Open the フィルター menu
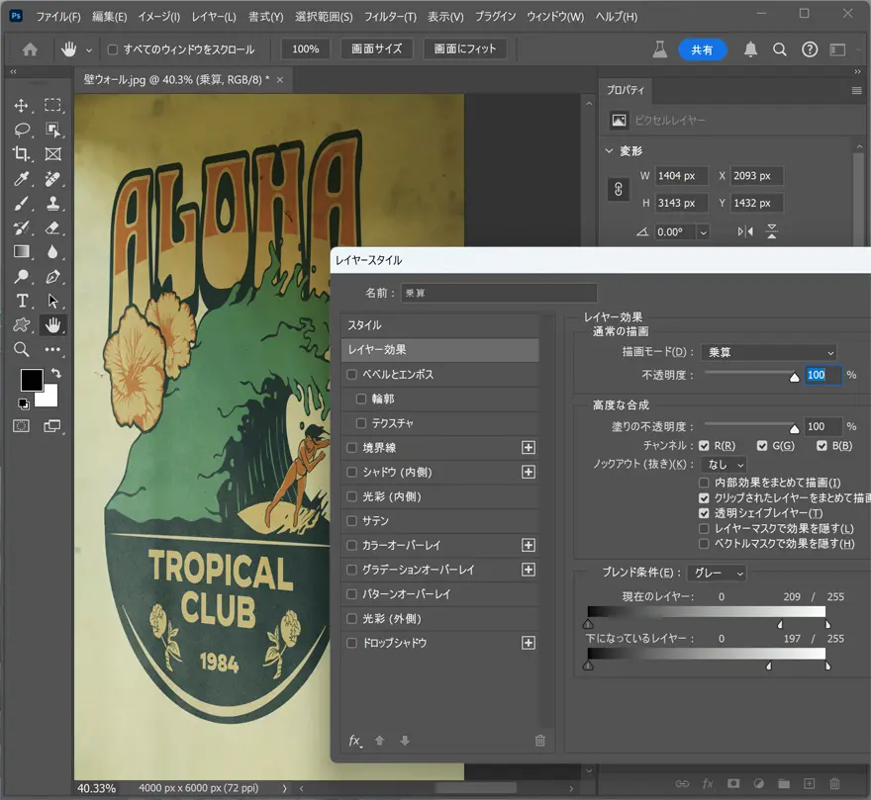Image resolution: width=871 pixels, height=800 pixels. pos(390,17)
